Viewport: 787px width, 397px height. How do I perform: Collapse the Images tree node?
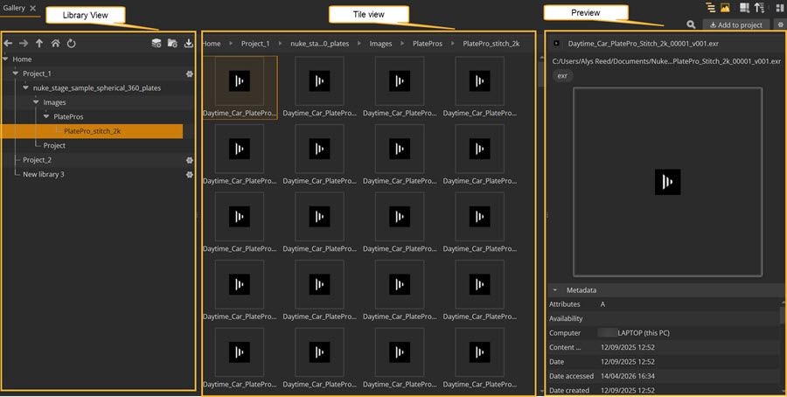(36, 102)
